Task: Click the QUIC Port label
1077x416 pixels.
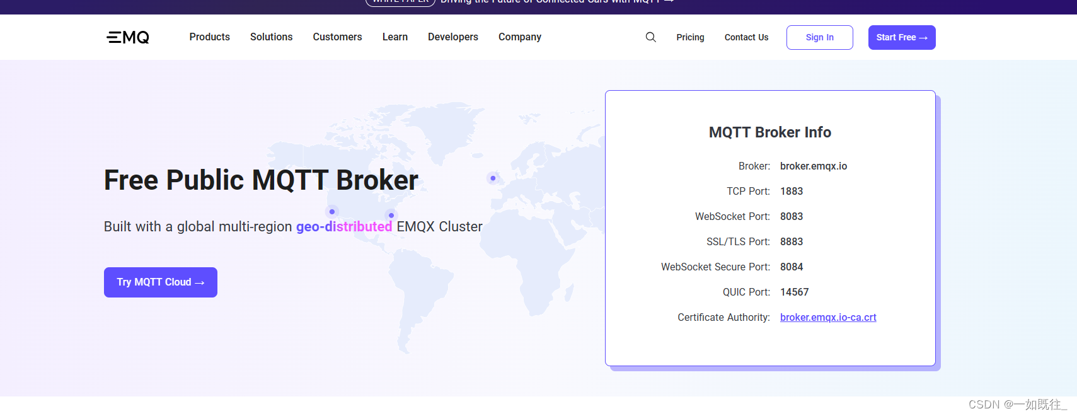Action: click(746, 292)
